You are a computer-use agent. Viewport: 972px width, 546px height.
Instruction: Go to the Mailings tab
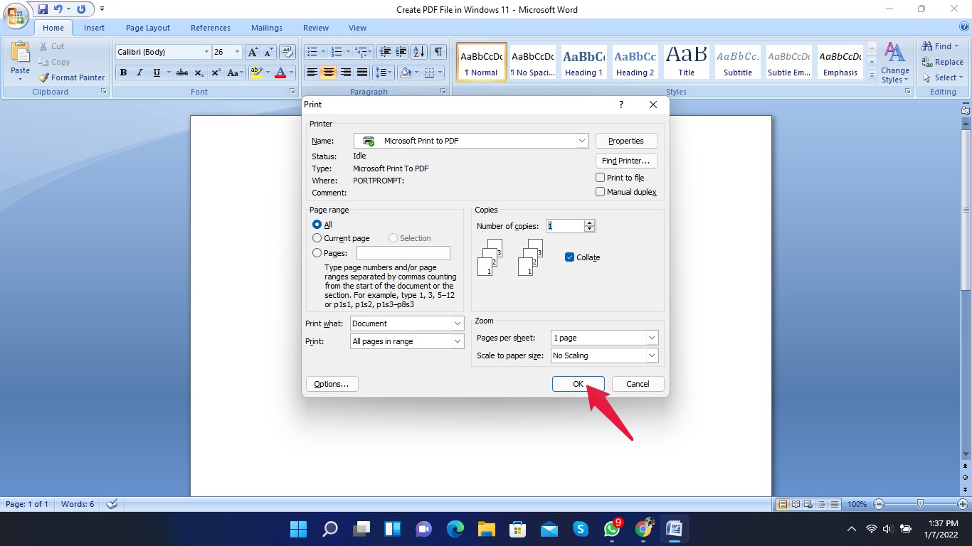pyautogui.click(x=267, y=28)
